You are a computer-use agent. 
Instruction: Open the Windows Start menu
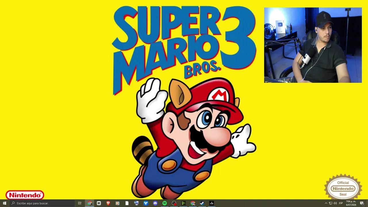[x=5, y=203]
